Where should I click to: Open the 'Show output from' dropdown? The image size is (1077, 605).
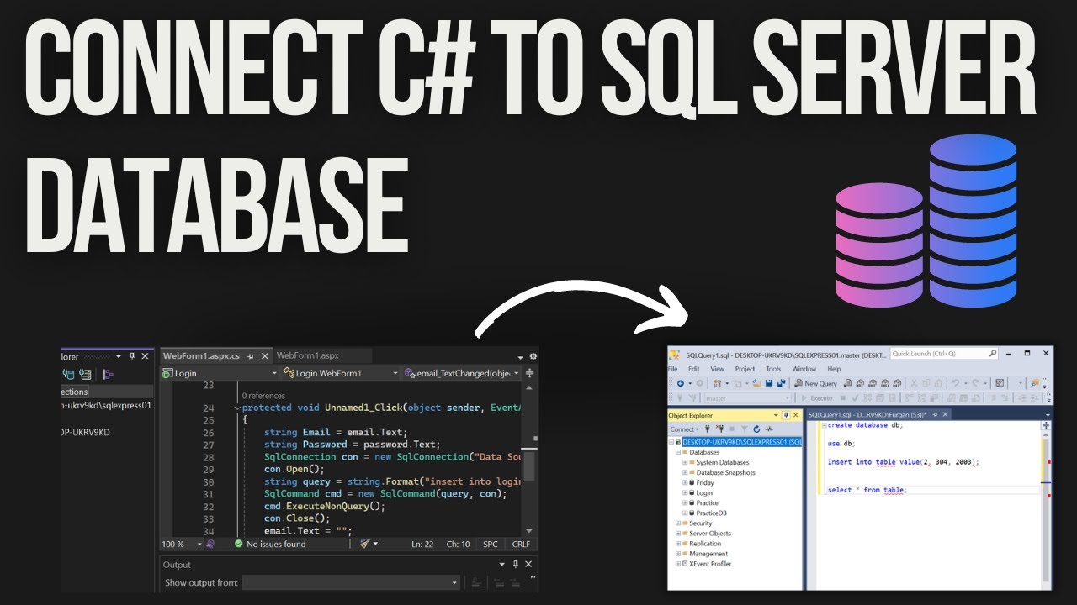(352, 582)
